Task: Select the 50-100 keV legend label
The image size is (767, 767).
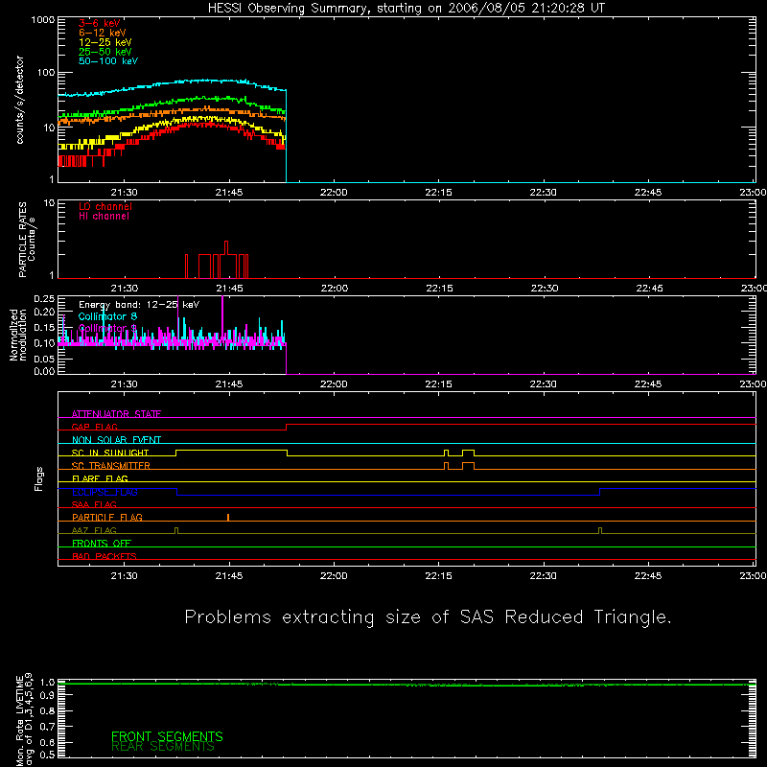Action: coord(108,61)
